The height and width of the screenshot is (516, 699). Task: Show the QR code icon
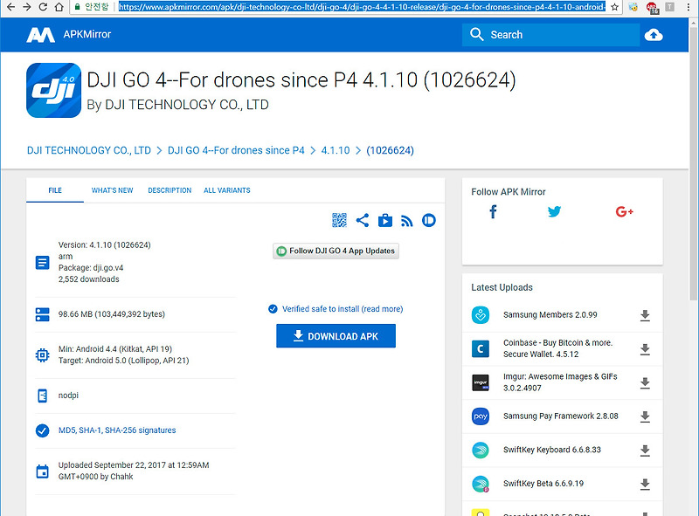(x=339, y=220)
